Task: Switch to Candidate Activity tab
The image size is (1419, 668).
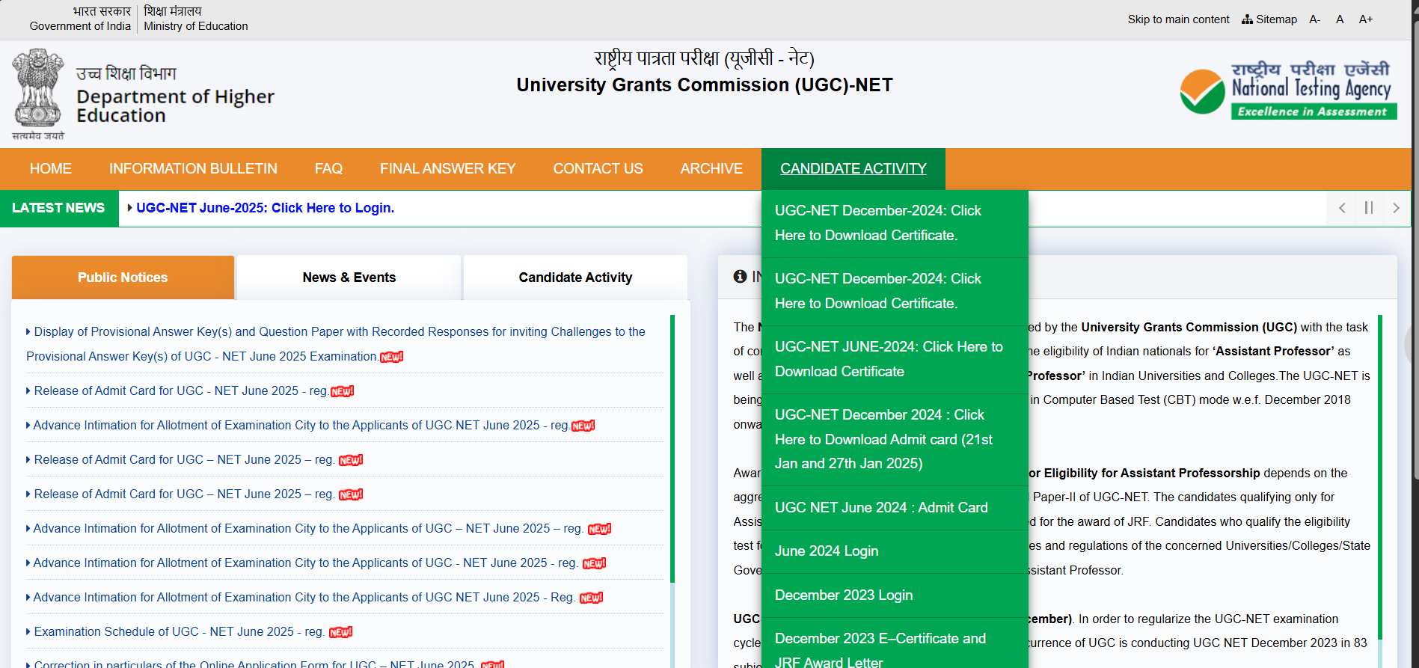Action: pos(575,278)
